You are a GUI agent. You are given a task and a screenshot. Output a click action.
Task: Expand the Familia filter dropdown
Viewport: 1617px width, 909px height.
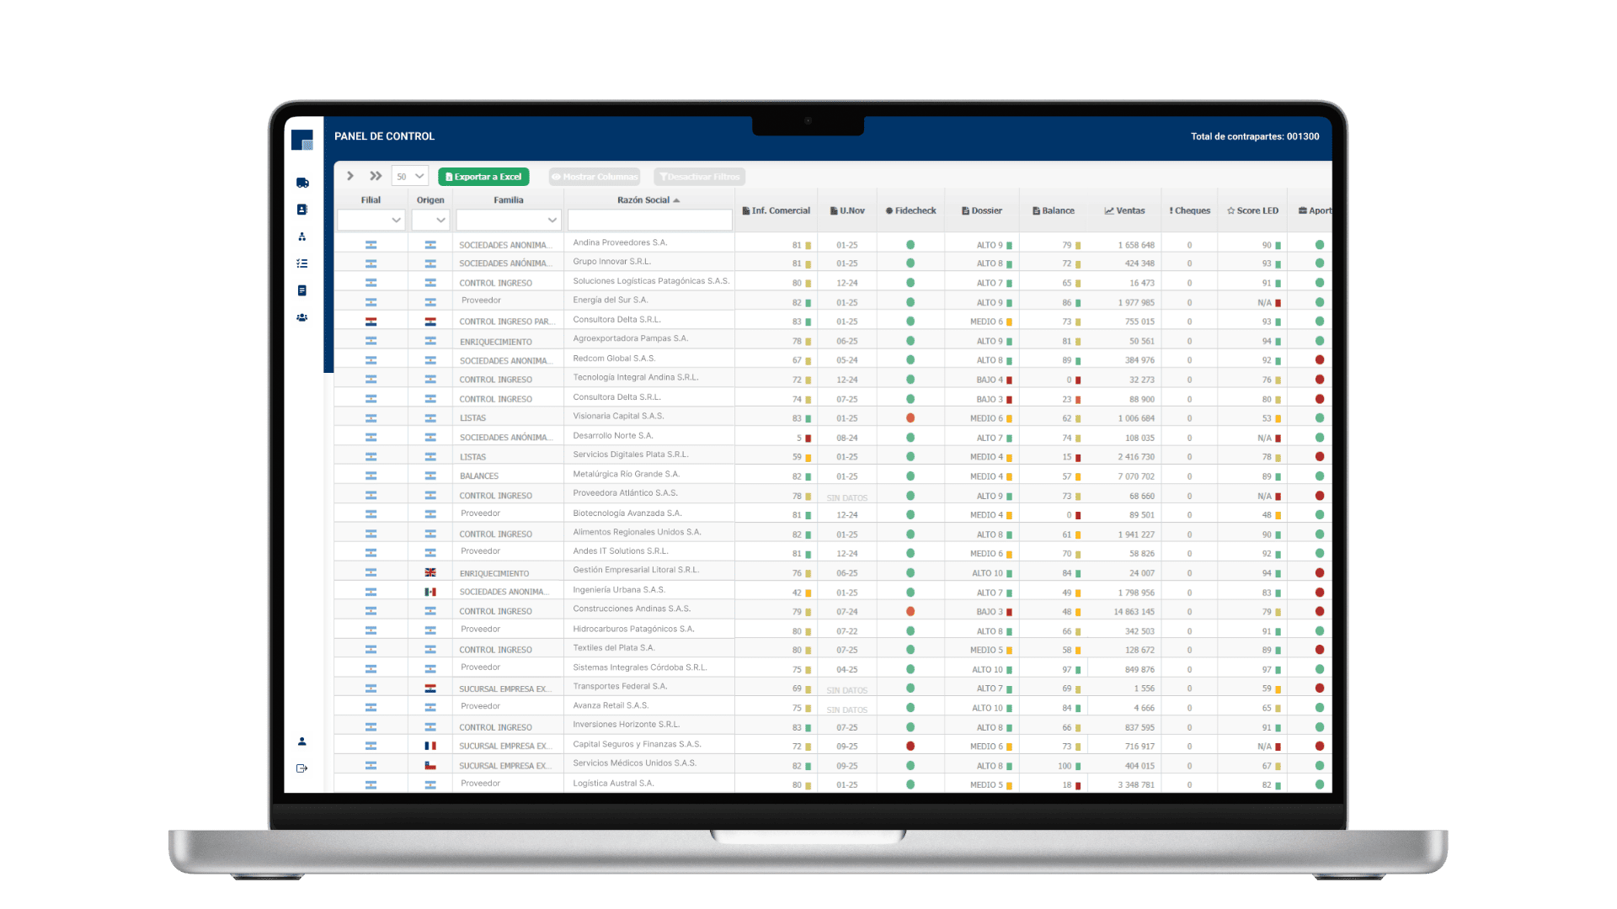click(509, 220)
